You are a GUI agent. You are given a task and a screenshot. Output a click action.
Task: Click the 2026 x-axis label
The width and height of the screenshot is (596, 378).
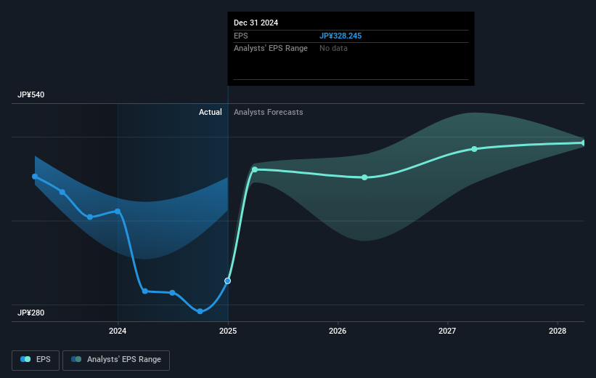tap(338, 331)
